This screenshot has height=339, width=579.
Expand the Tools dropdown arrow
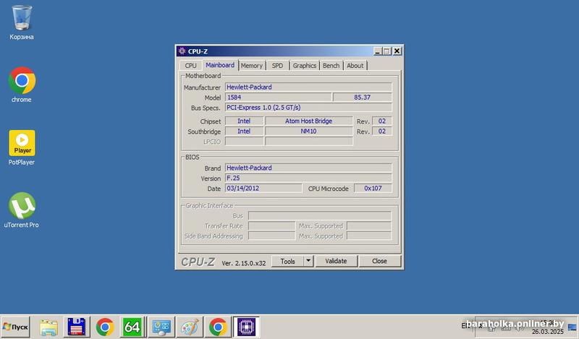point(308,261)
